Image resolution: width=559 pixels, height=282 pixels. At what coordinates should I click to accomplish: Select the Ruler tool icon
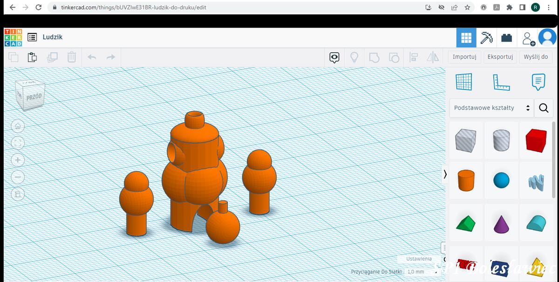click(x=501, y=82)
